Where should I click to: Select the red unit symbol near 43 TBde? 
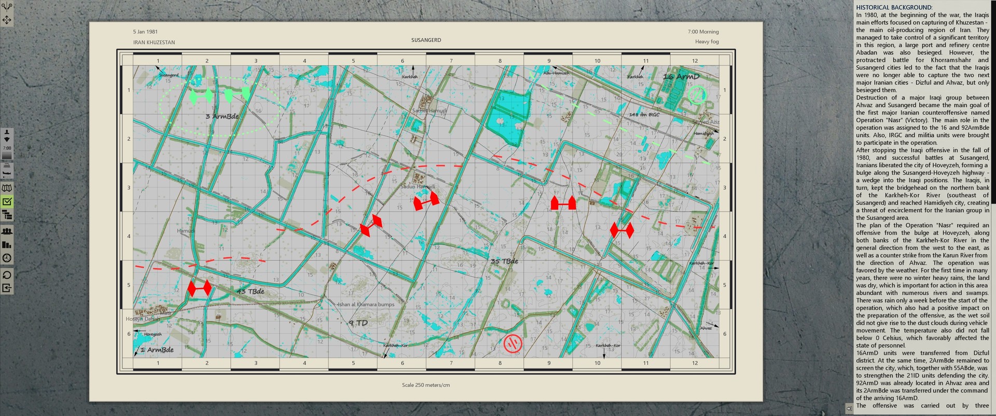(x=199, y=288)
